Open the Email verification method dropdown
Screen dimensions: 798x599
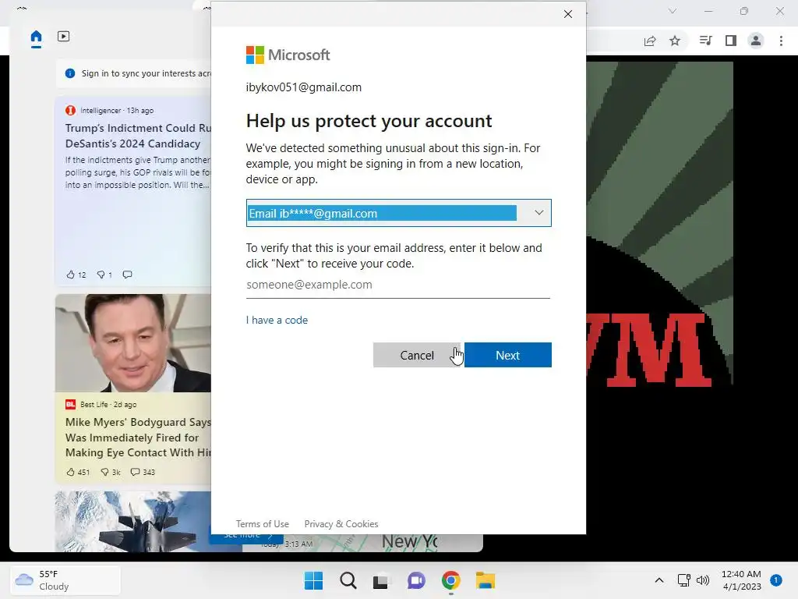click(x=398, y=213)
